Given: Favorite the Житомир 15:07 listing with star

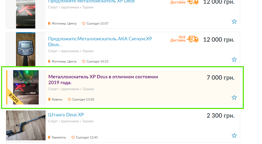Looking at the screenshot, I should click(234, 21).
